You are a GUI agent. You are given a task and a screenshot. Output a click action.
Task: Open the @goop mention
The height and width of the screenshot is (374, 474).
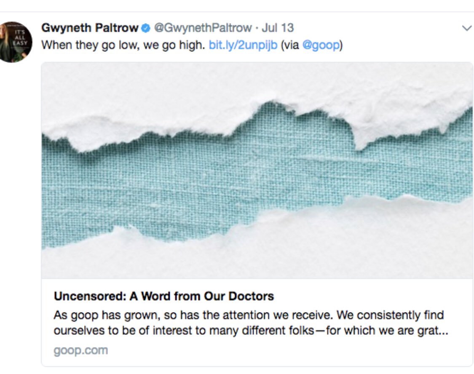[x=321, y=45]
